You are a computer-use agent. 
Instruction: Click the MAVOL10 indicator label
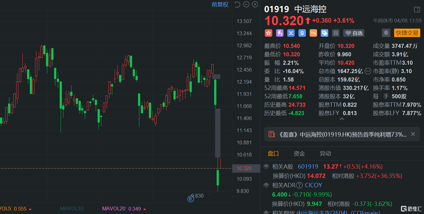coord(72,209)
